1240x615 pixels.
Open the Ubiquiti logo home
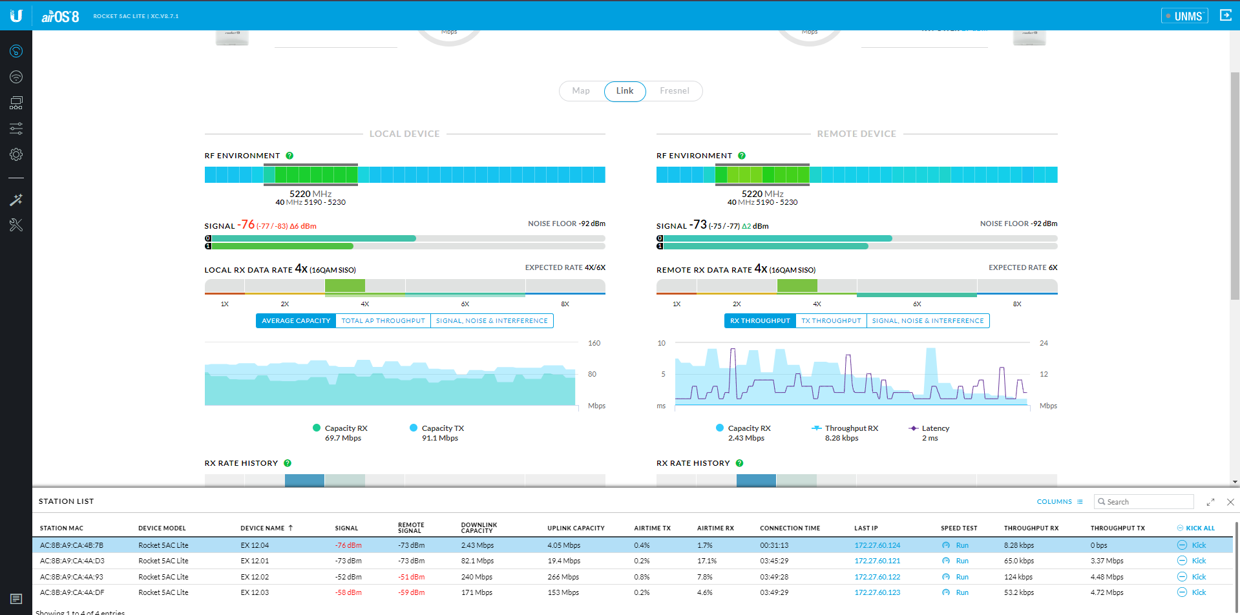pos(16,16)
